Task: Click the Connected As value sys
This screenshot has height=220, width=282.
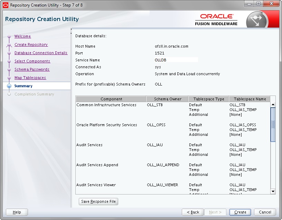Action: tap(158, 67)
